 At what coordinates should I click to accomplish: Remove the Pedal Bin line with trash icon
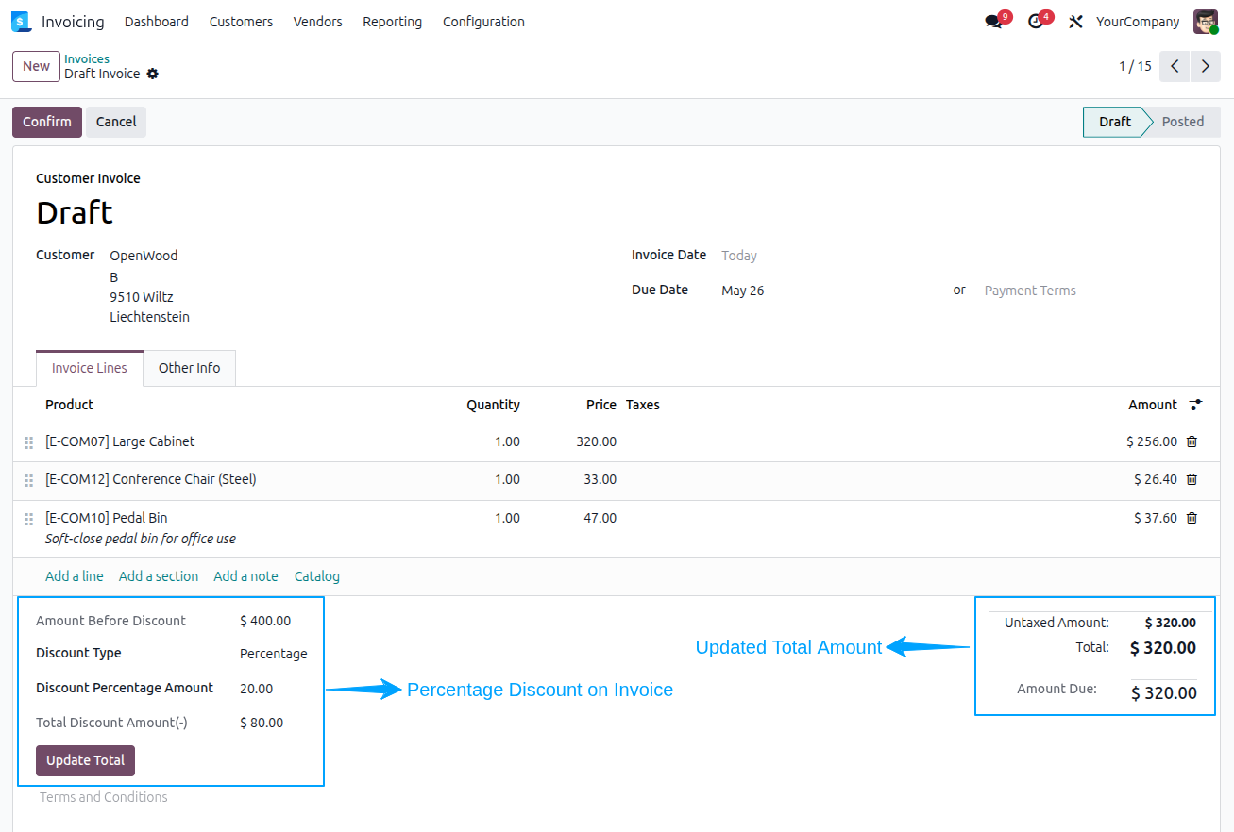point(1192,518)
